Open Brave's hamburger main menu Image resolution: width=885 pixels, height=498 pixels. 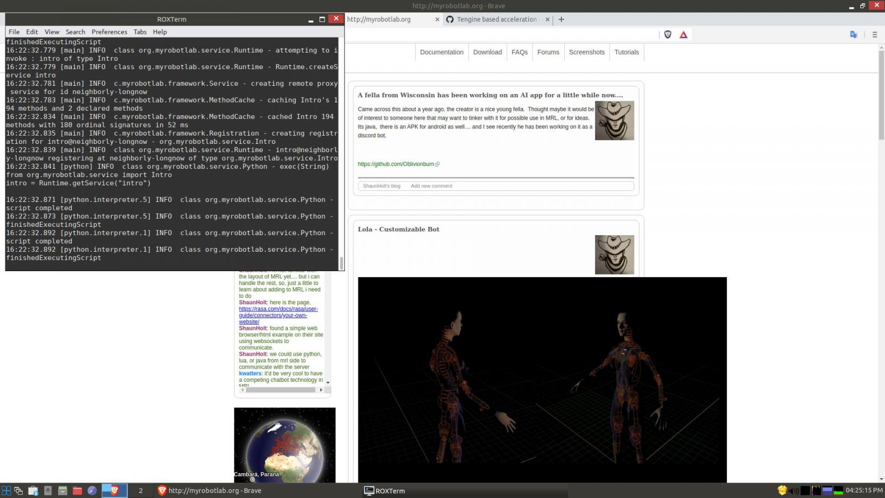(x=874, y=34)
